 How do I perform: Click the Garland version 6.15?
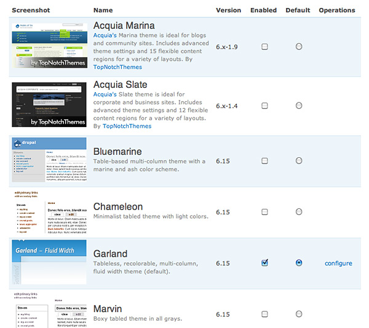(223, 264)
